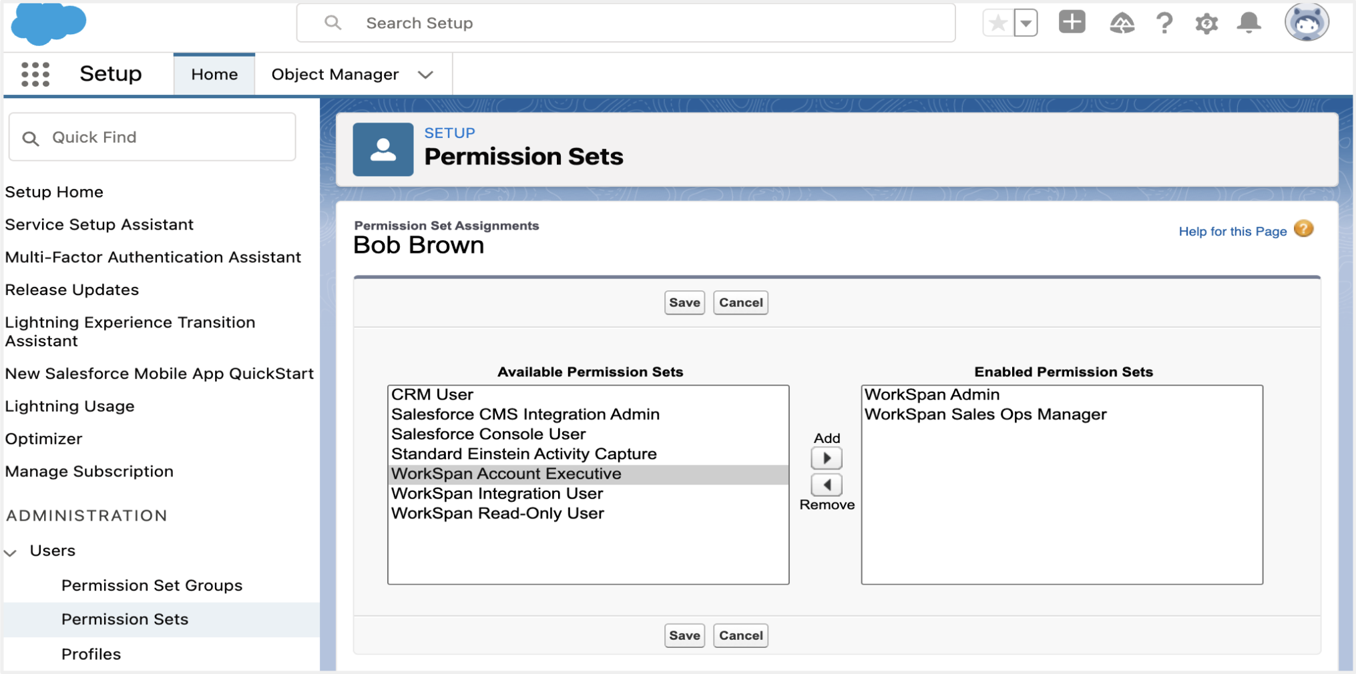Open the Users tree item
Screen dimensions: 1356x674
(x=53, y=551)
